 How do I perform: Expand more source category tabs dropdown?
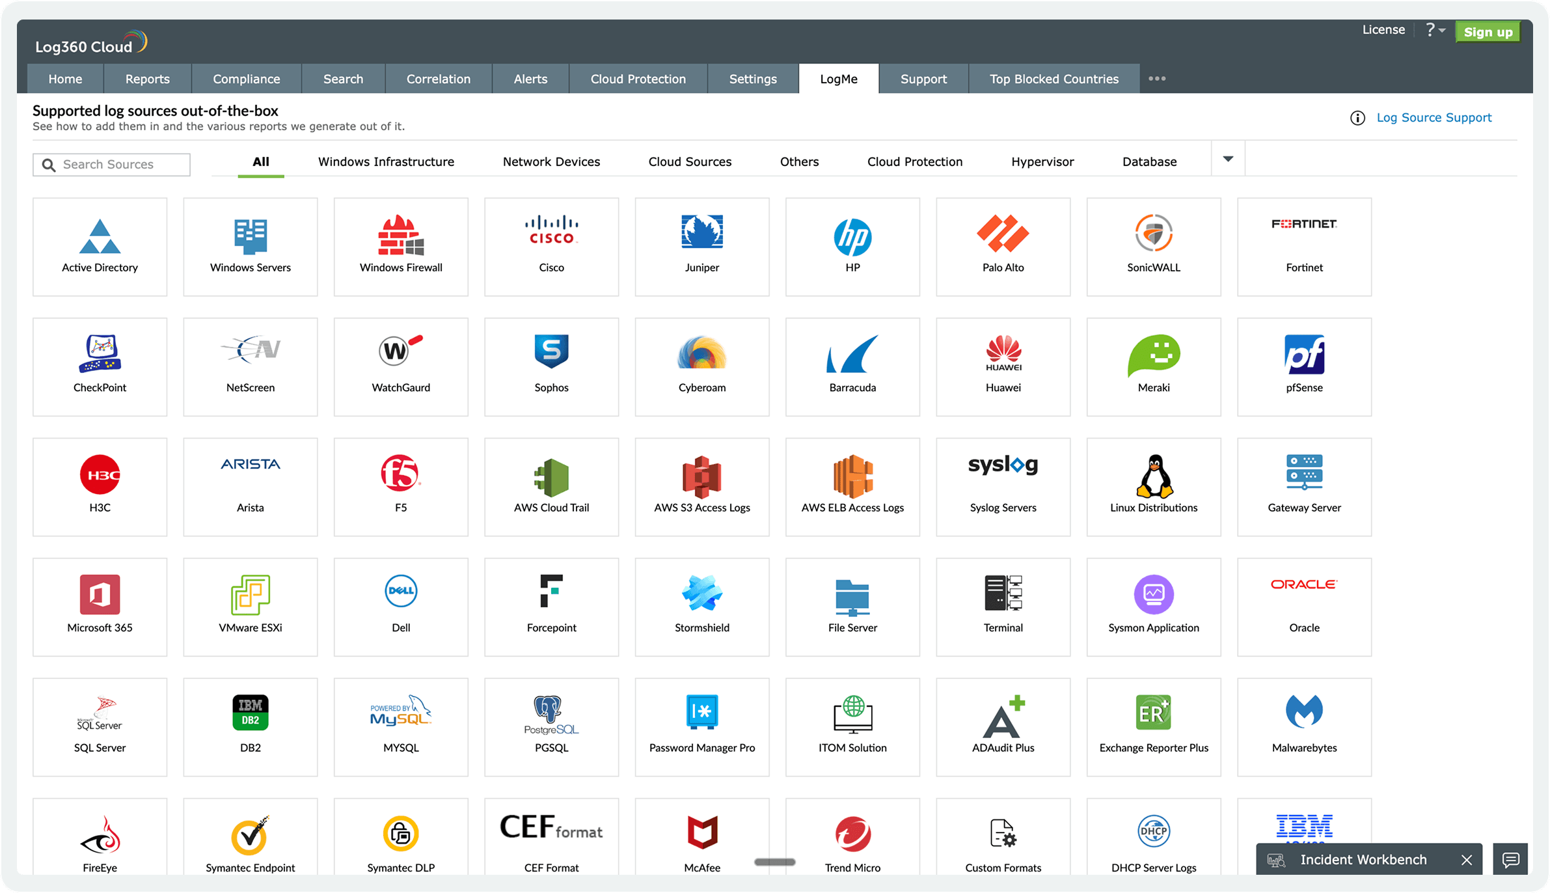pyautogui.click(x=1228, y=159)
